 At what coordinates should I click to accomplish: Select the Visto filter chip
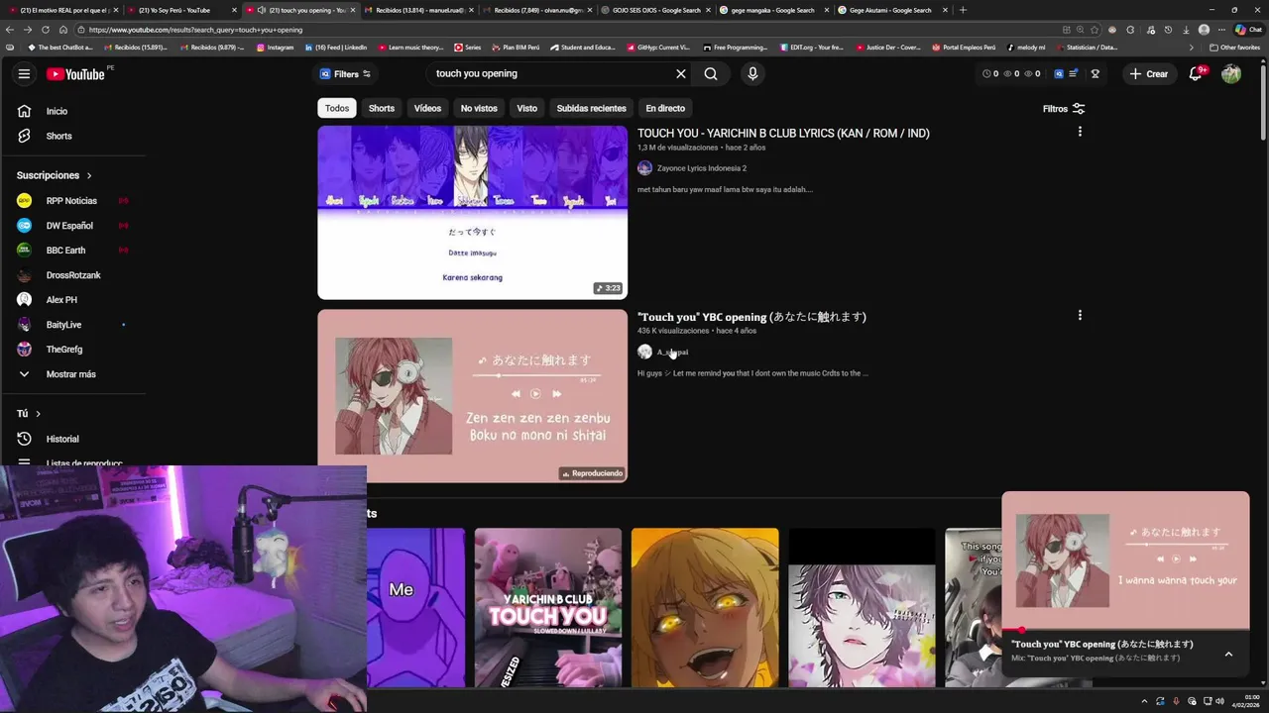(x=526, y=108)
